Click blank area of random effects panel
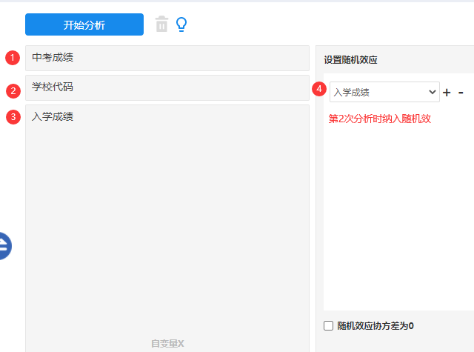Image resolution: width=474 pixels, height=352 pixels. coord(396,222)
